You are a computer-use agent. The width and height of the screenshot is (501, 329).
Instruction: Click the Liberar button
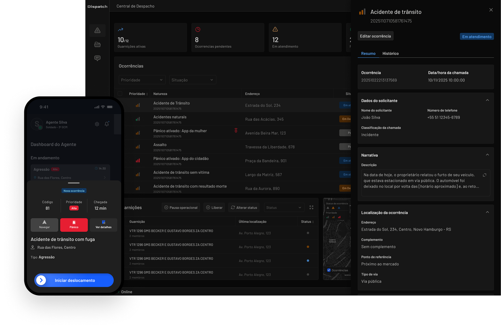(214, 208)
